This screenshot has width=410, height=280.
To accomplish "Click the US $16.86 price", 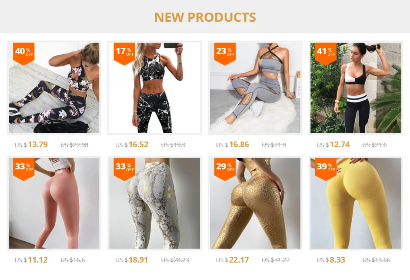I will 233,145.
